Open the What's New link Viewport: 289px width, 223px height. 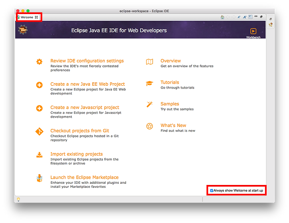coord(173,125)
